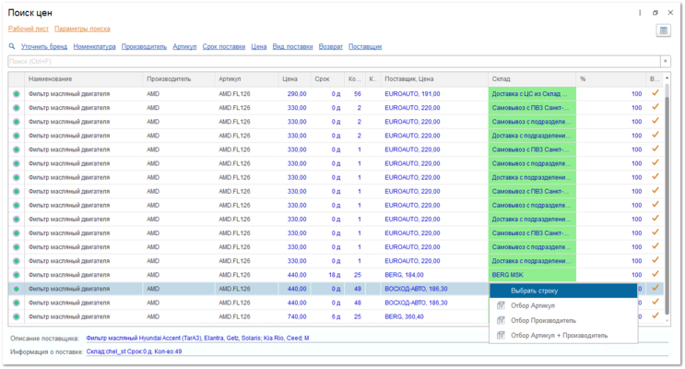Click green status dot in the 740,00 row

pos(17,316)
